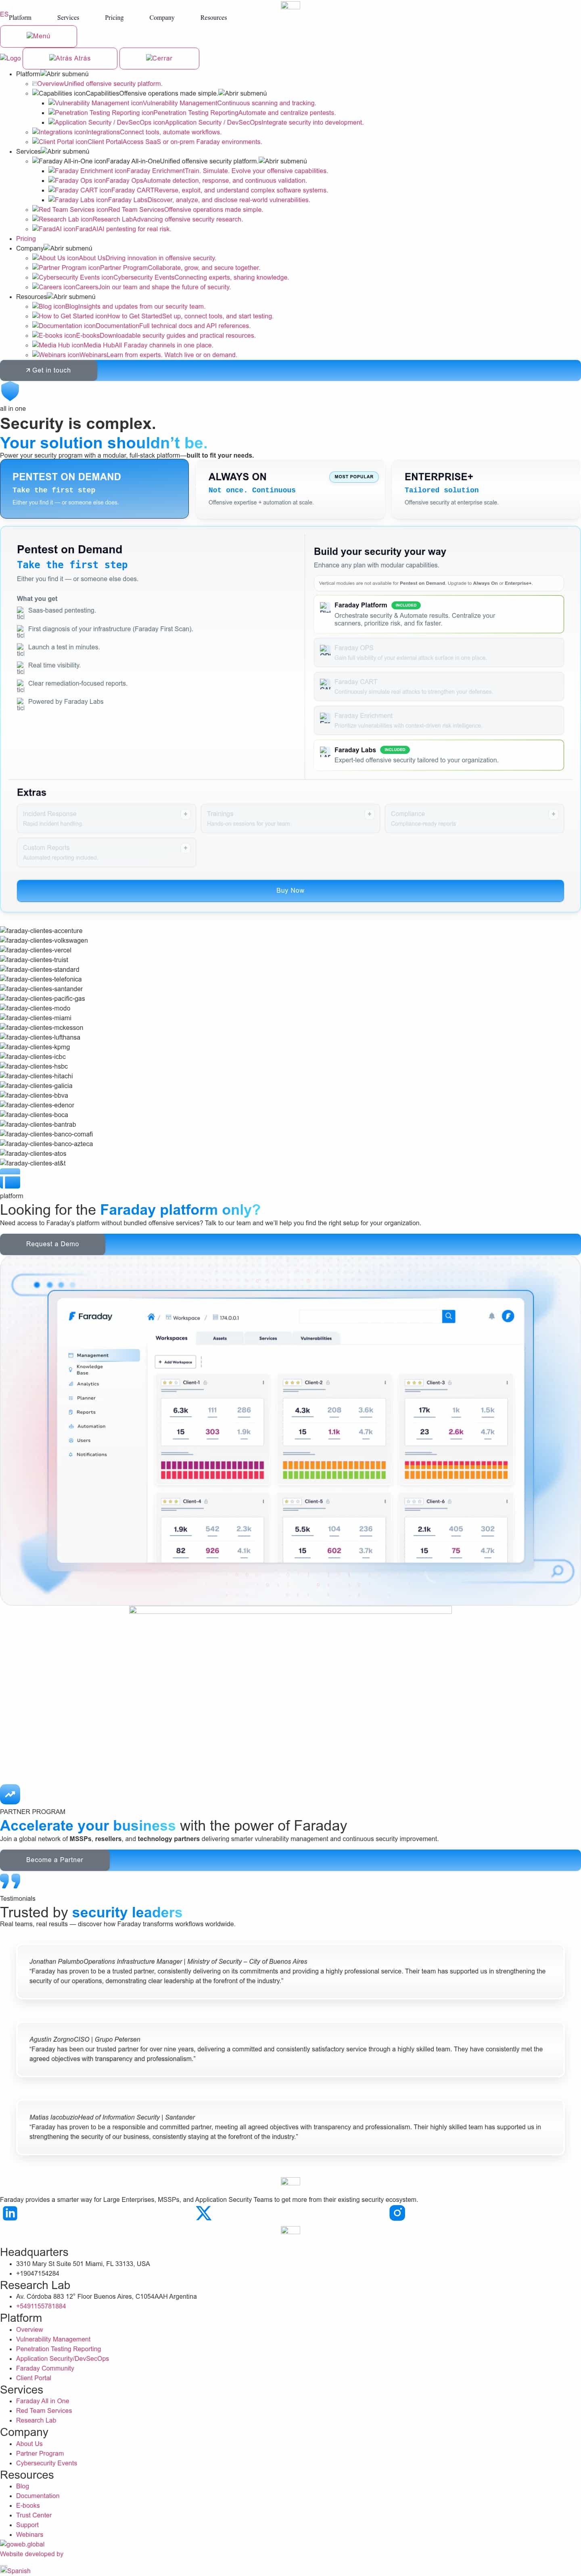Open Company in the top navigation
The image size is (581, 2576).
[x=162, y=18]
